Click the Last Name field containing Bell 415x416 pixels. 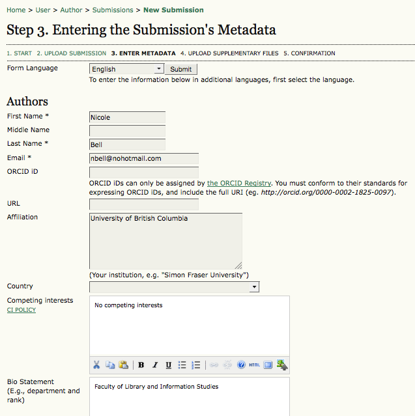[127, 145]
